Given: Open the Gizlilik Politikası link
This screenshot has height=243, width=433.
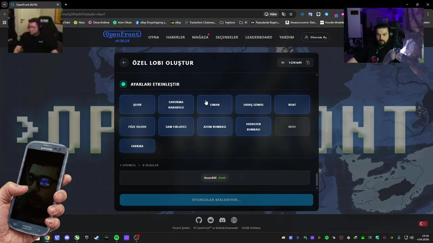Looking at the screenshot, I should [251, 228].
